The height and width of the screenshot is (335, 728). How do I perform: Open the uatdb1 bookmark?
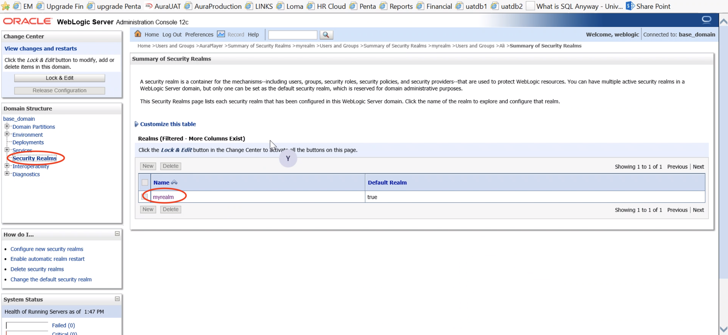[x=471, y=6]
